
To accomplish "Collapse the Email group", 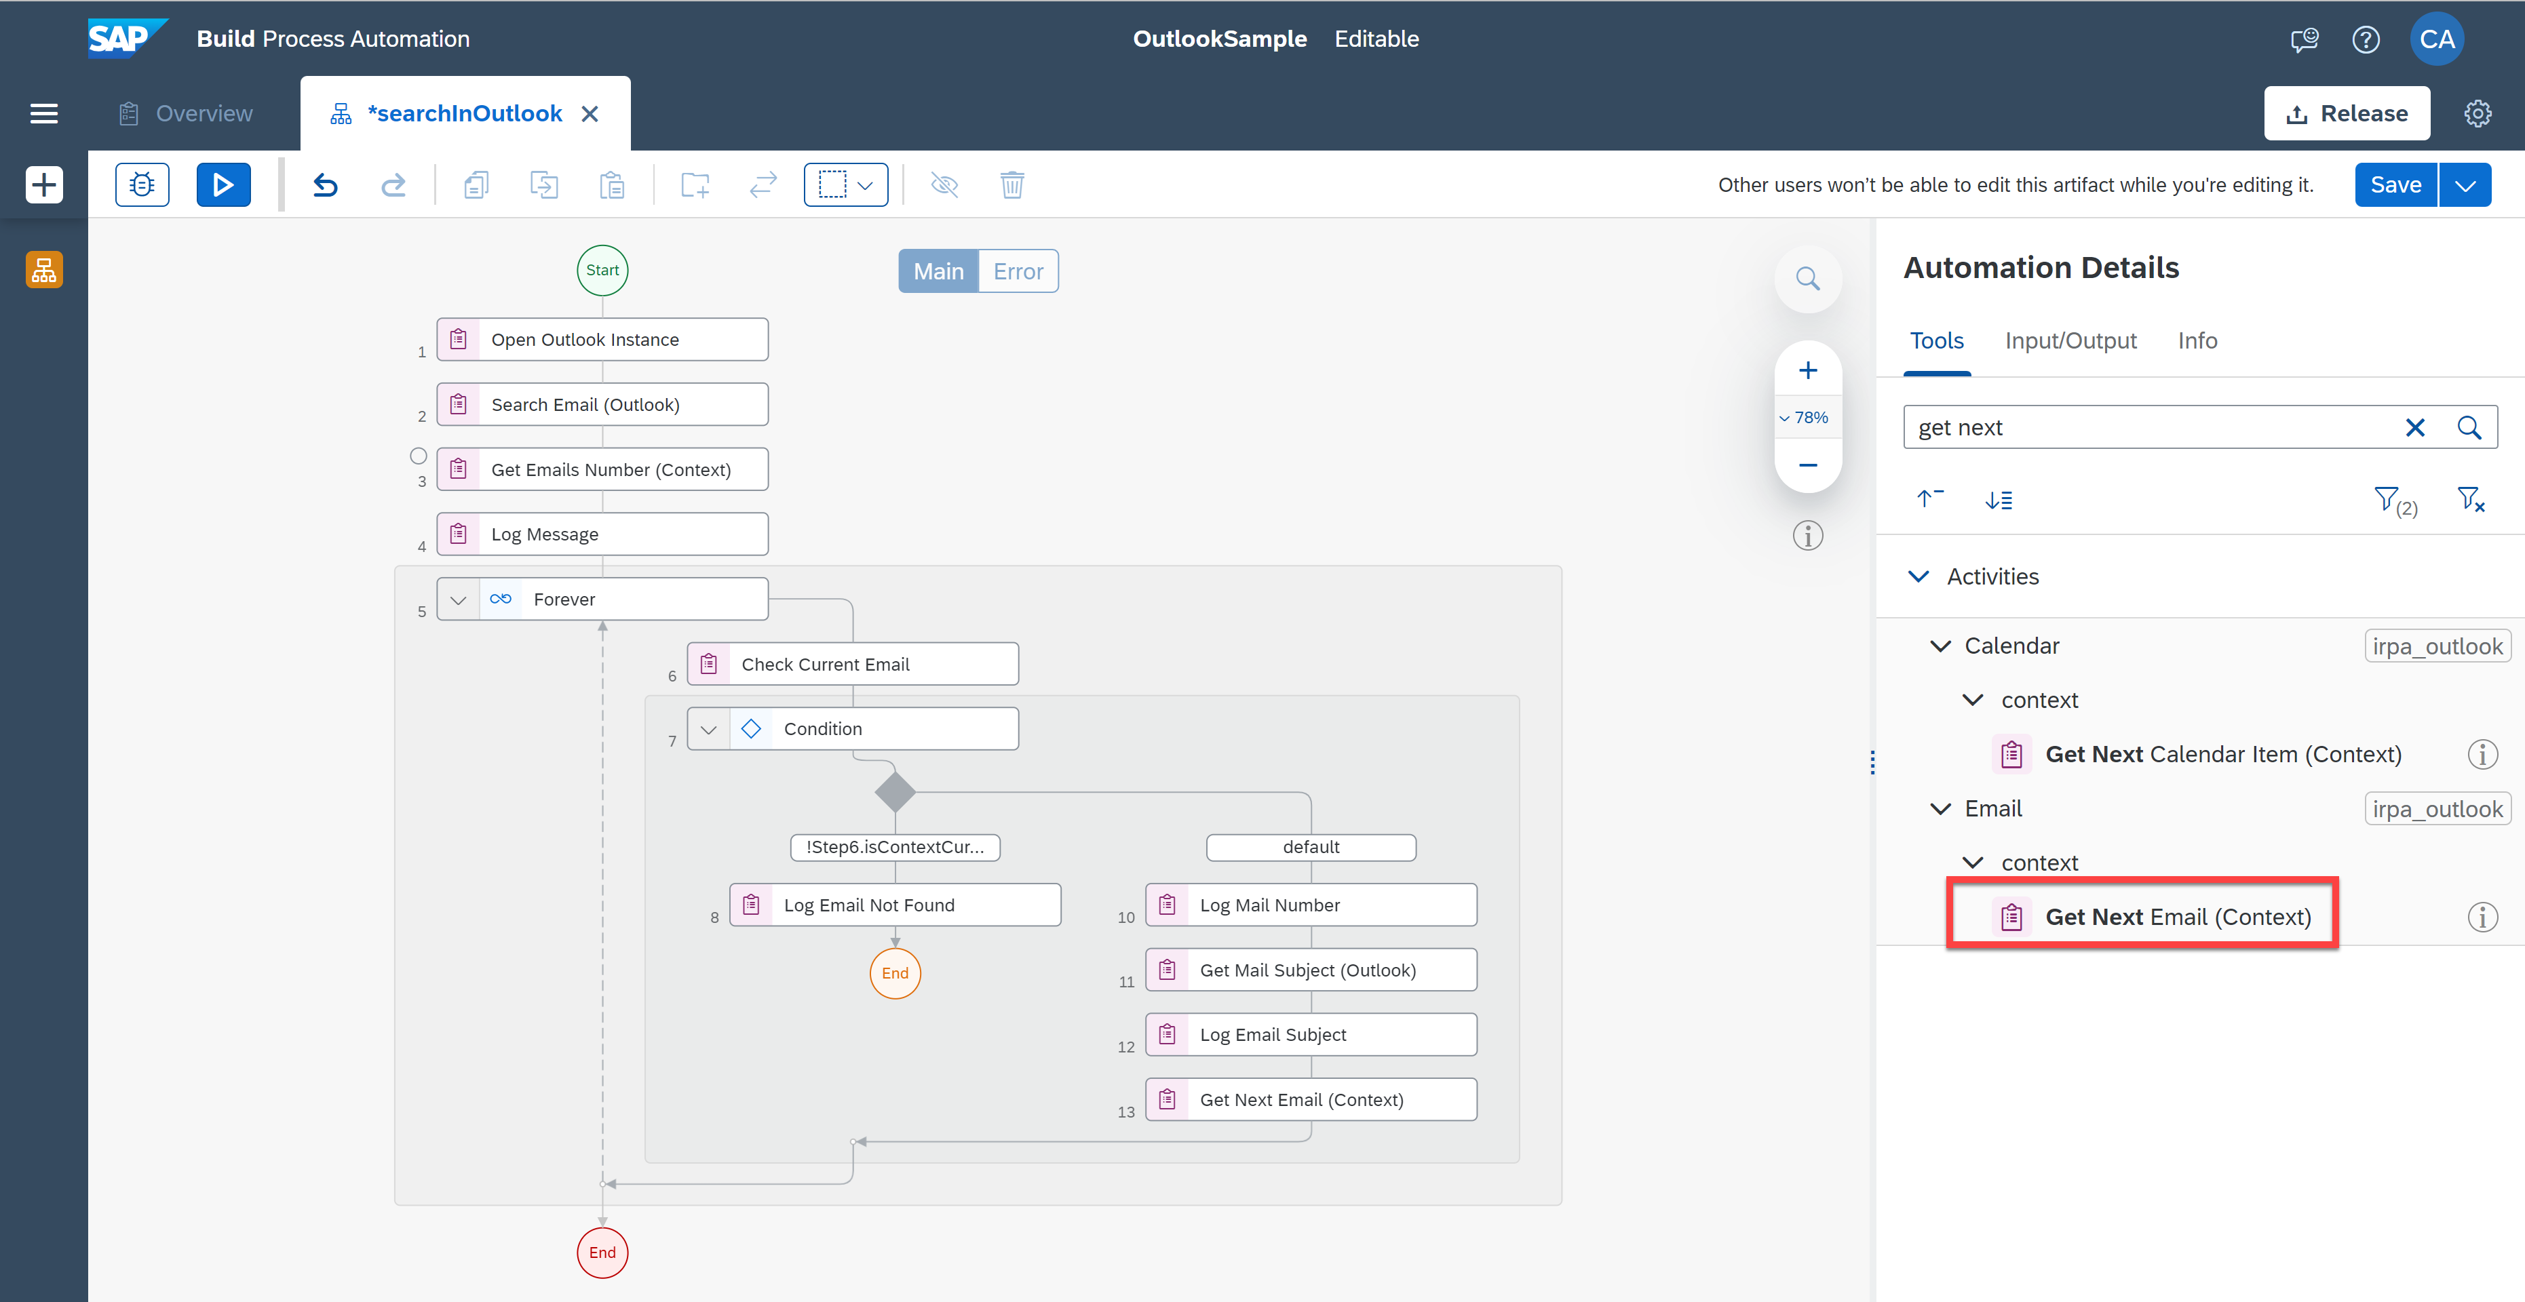I will [x=1940, y=808].
